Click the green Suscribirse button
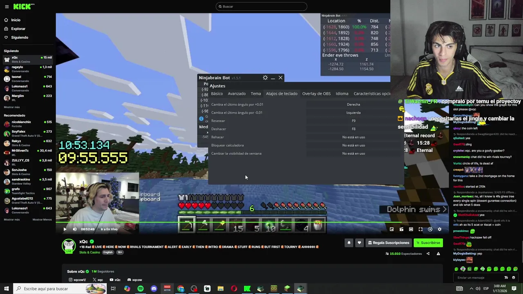 pyautogui.click(x=428, y=243)
